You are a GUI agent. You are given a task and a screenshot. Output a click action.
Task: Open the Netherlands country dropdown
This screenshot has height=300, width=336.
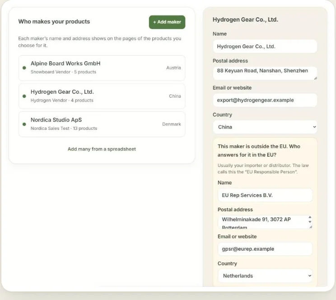click(265, 276)
